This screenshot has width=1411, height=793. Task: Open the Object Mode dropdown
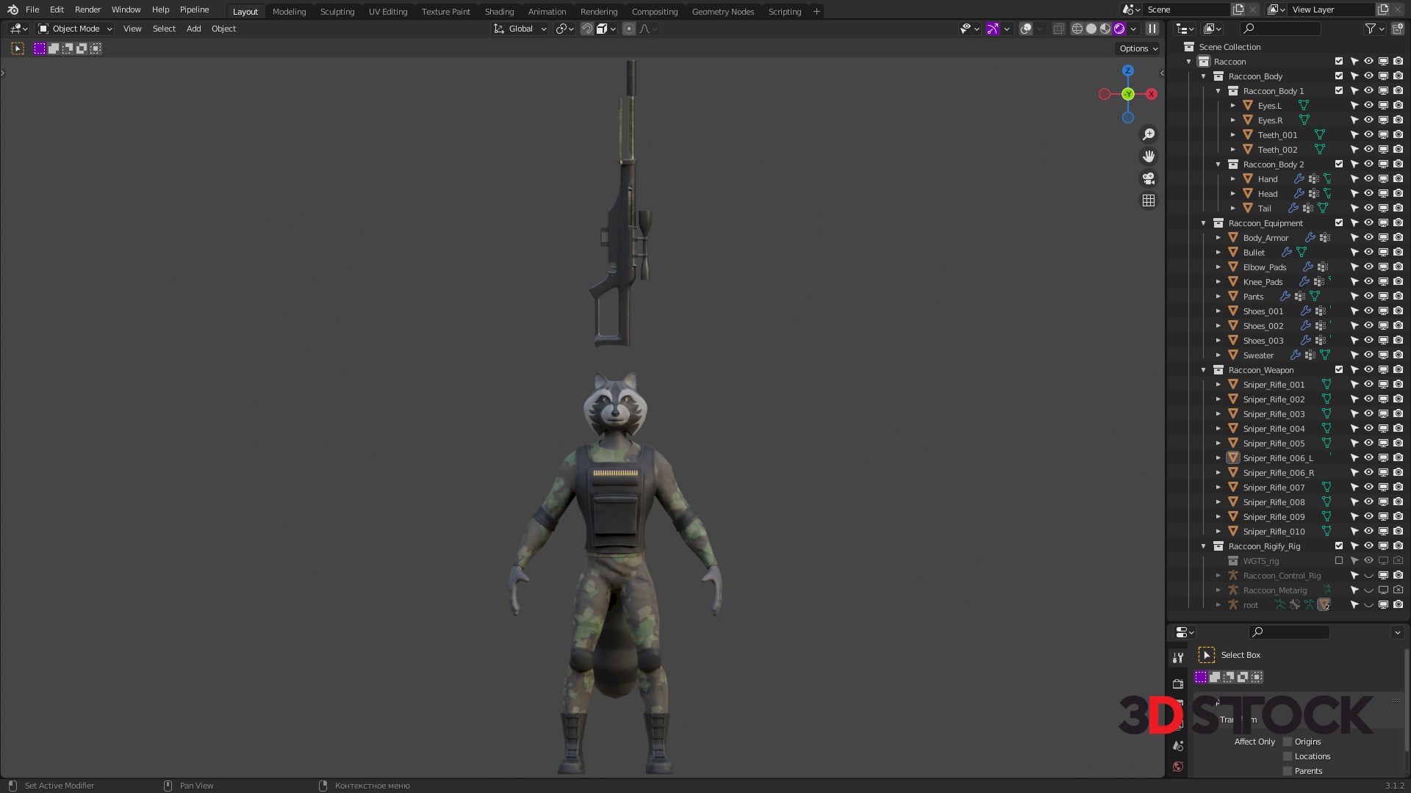(x=75, y=29)
